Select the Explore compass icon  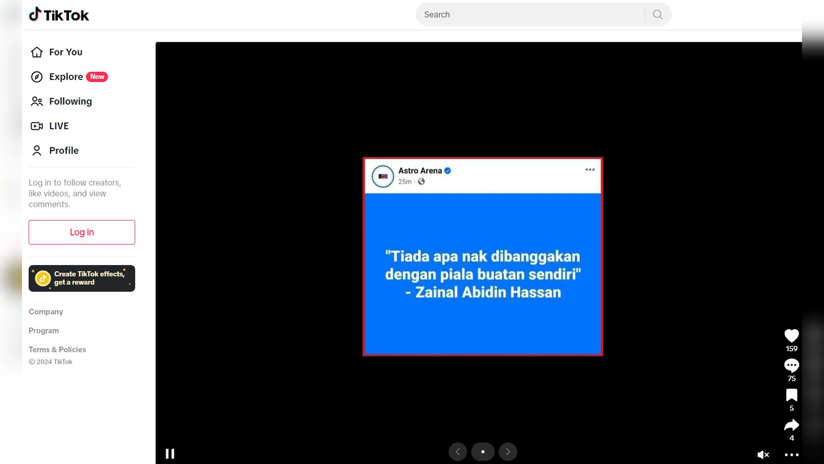37,76
